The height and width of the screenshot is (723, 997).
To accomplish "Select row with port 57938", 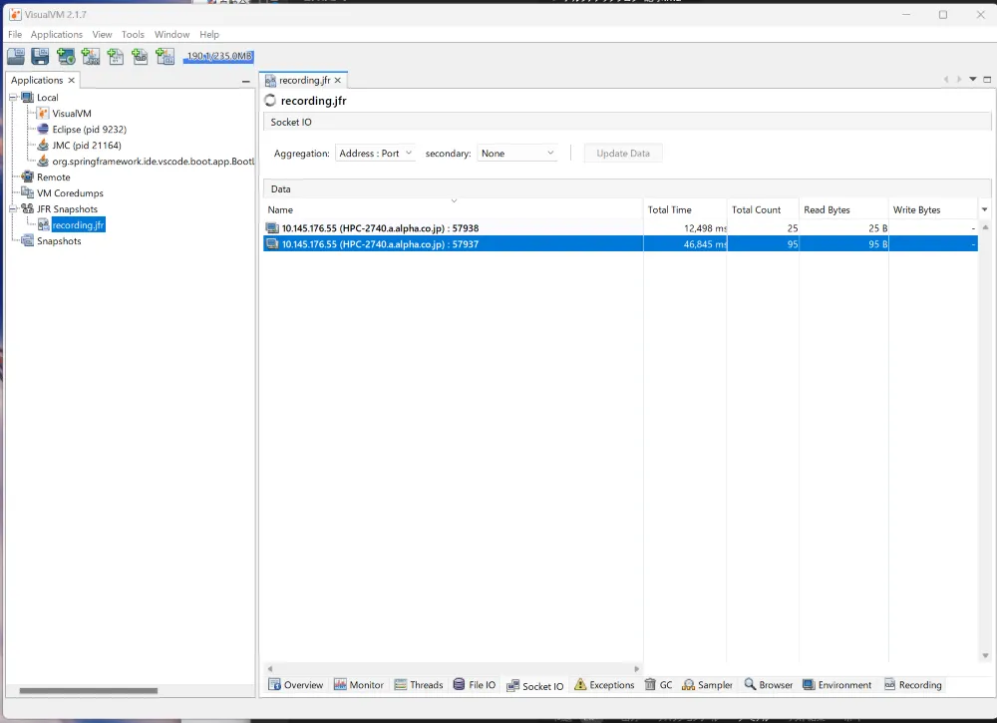I will click(620, 227).
